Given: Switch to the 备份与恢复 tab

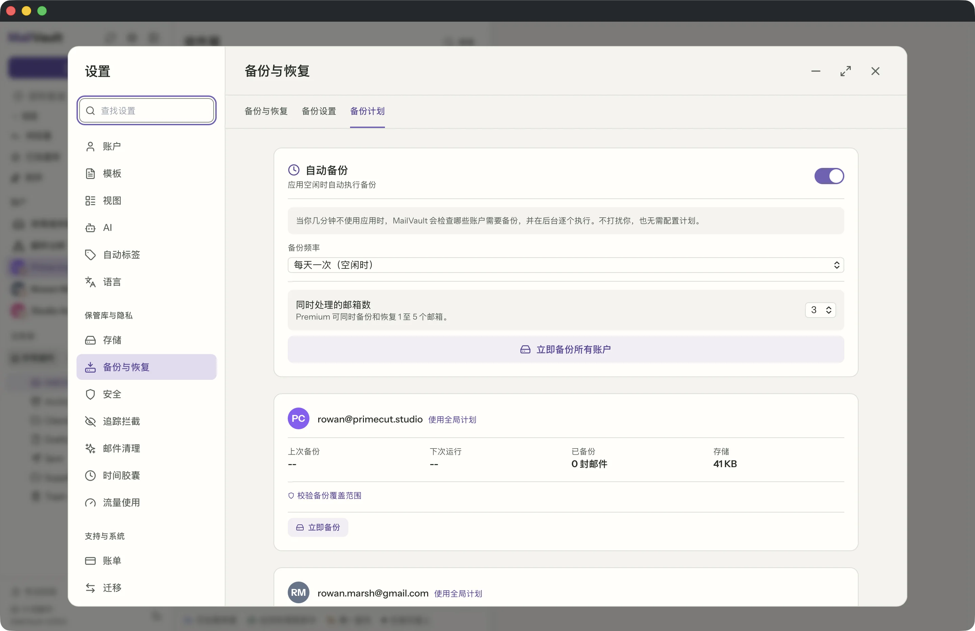Looking at the screenshot, I should coord(266,111).
